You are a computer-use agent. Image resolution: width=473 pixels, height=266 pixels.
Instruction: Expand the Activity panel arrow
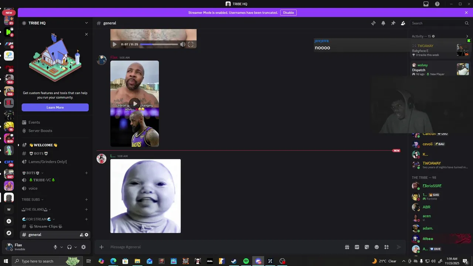pyautogui.click(x=467, y=36)
